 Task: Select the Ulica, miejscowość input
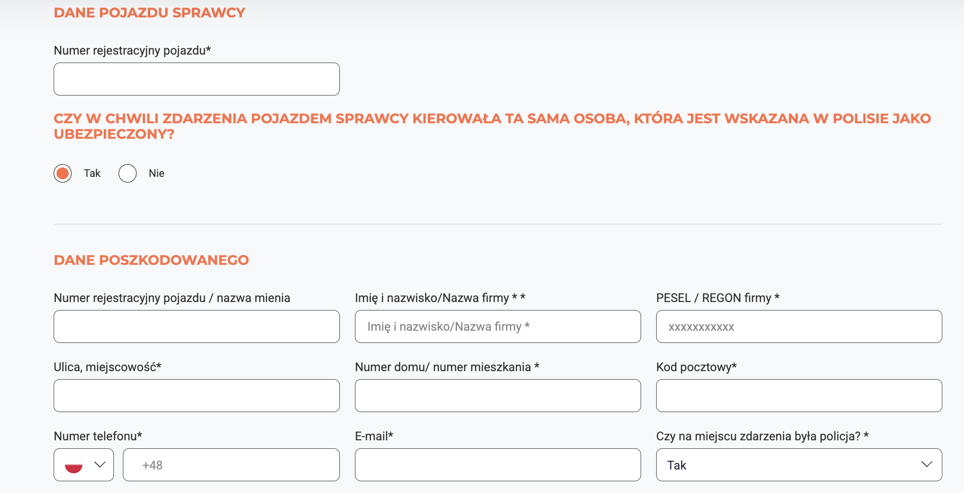tap(196, 395)
